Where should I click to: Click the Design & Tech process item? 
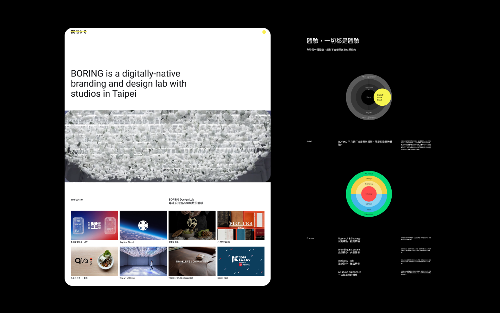coord(349,262)
